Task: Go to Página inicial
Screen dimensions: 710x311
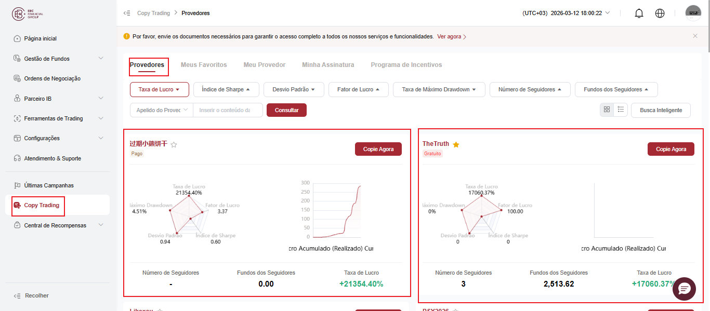Action: click(41, 38)
